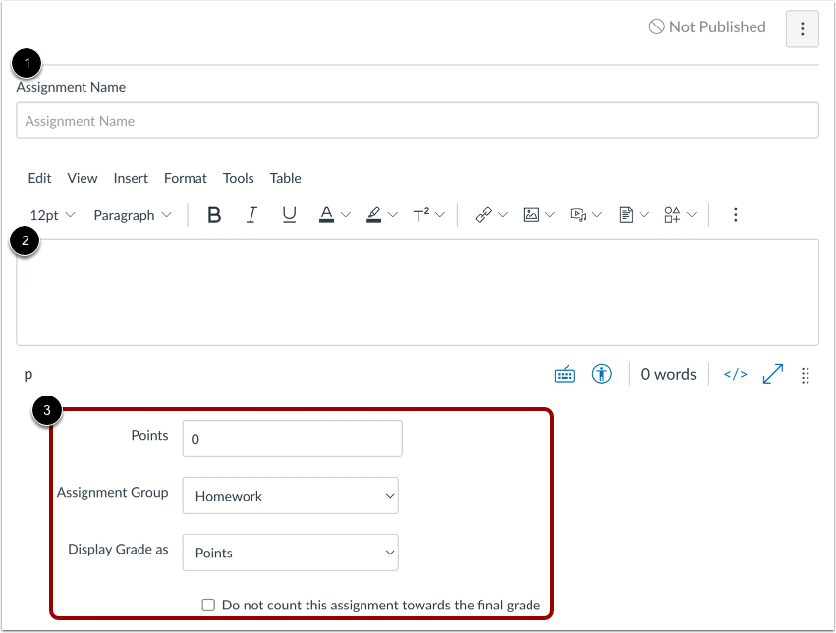The height and width of the screenshot is (633, 836).
Task: Switch to the raw HTML editor
Action: click(735, 373)
